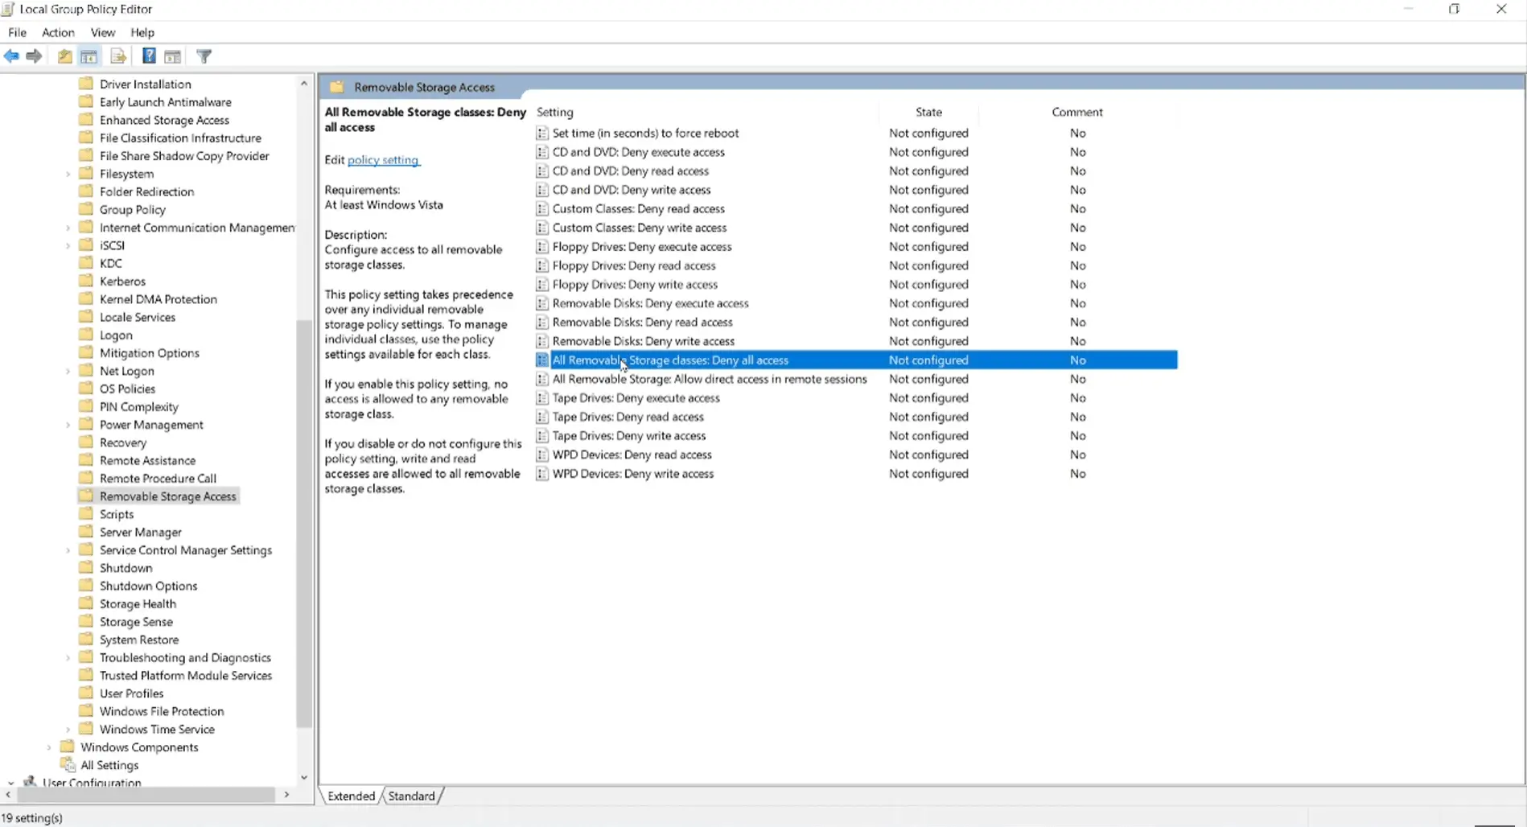Image resolution: width=1527 pixels, height=827 pixels.
Task: Switch to the Standard tab
Action: coord(412,795)
